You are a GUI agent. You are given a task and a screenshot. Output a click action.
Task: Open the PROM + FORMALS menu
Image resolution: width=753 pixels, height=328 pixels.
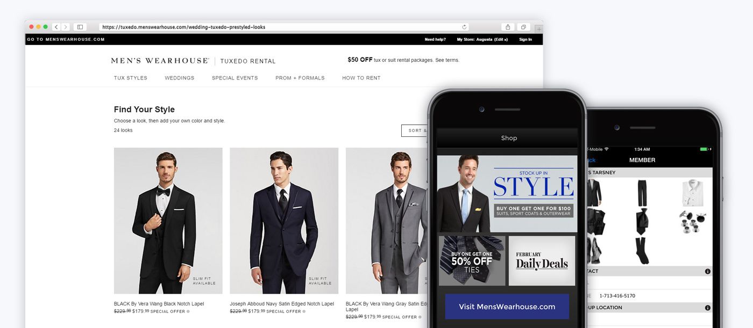pyautogui.click(x=300, y=78)
